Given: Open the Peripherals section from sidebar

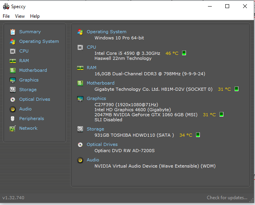Looking at the screenshot, I should pyautogui.click(x=32, y=119).
